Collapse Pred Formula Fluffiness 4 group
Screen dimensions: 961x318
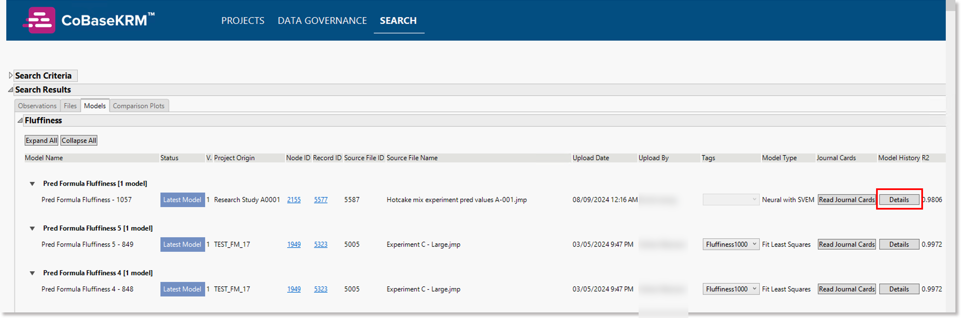pos(32,273)
